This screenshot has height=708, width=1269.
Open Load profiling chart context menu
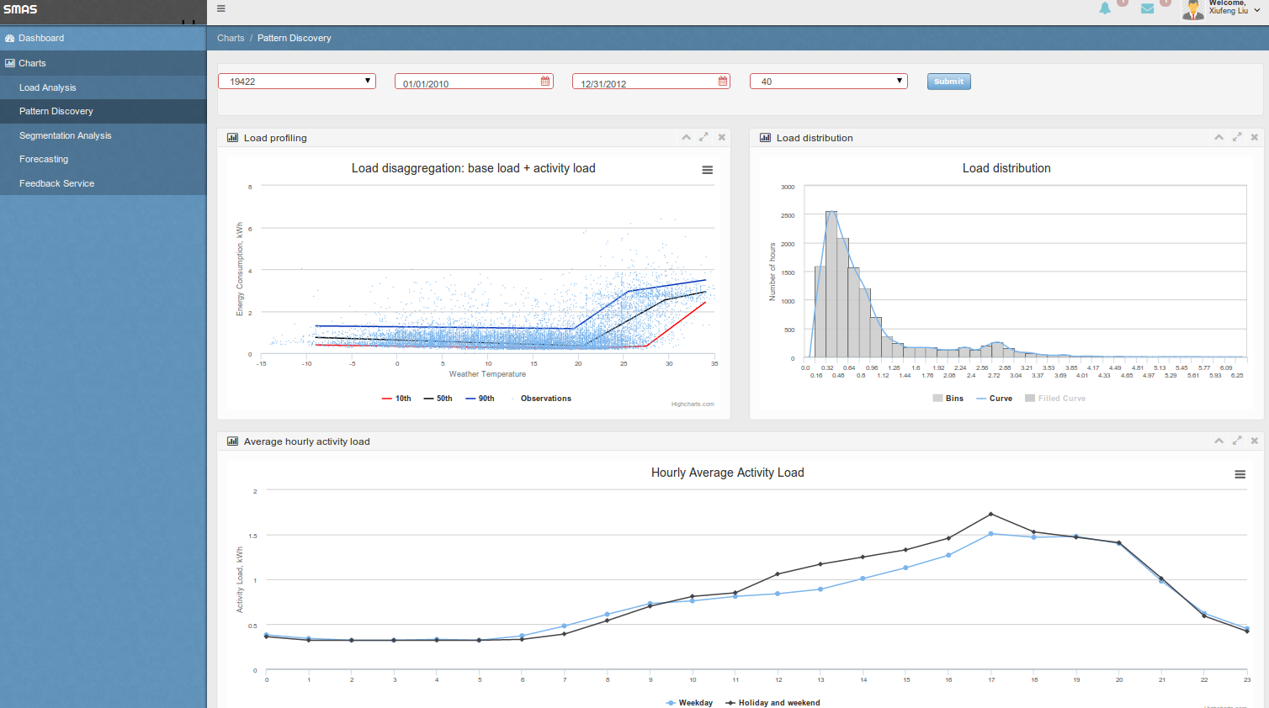click(x=707, y=170)
